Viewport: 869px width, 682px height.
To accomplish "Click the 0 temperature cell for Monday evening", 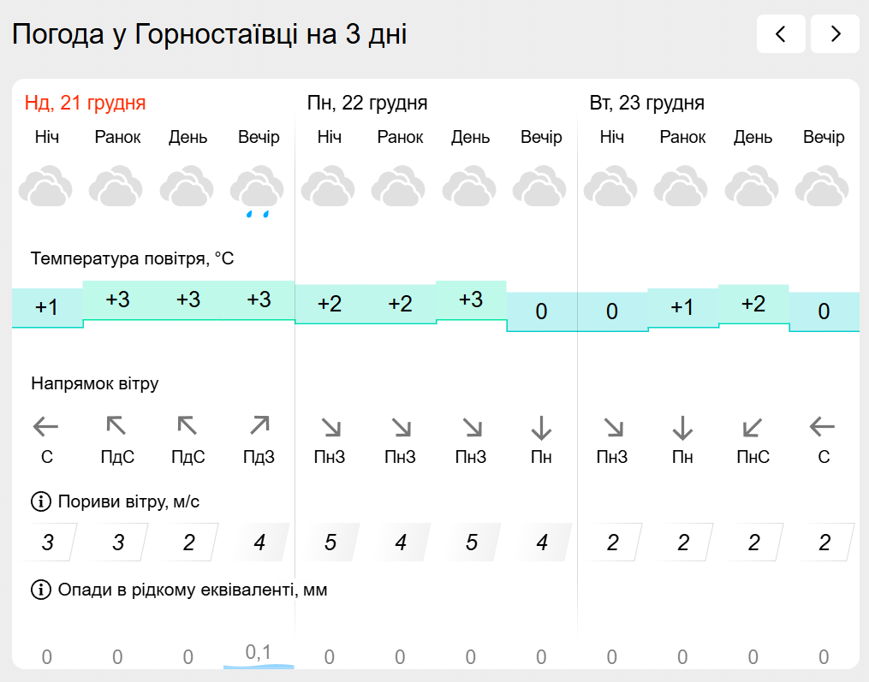I will click(x=541, y=312).
